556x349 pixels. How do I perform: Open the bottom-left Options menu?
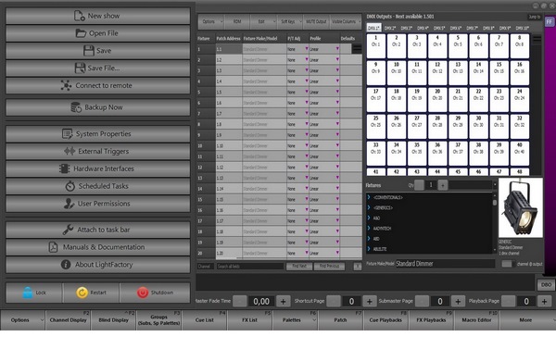22,320
